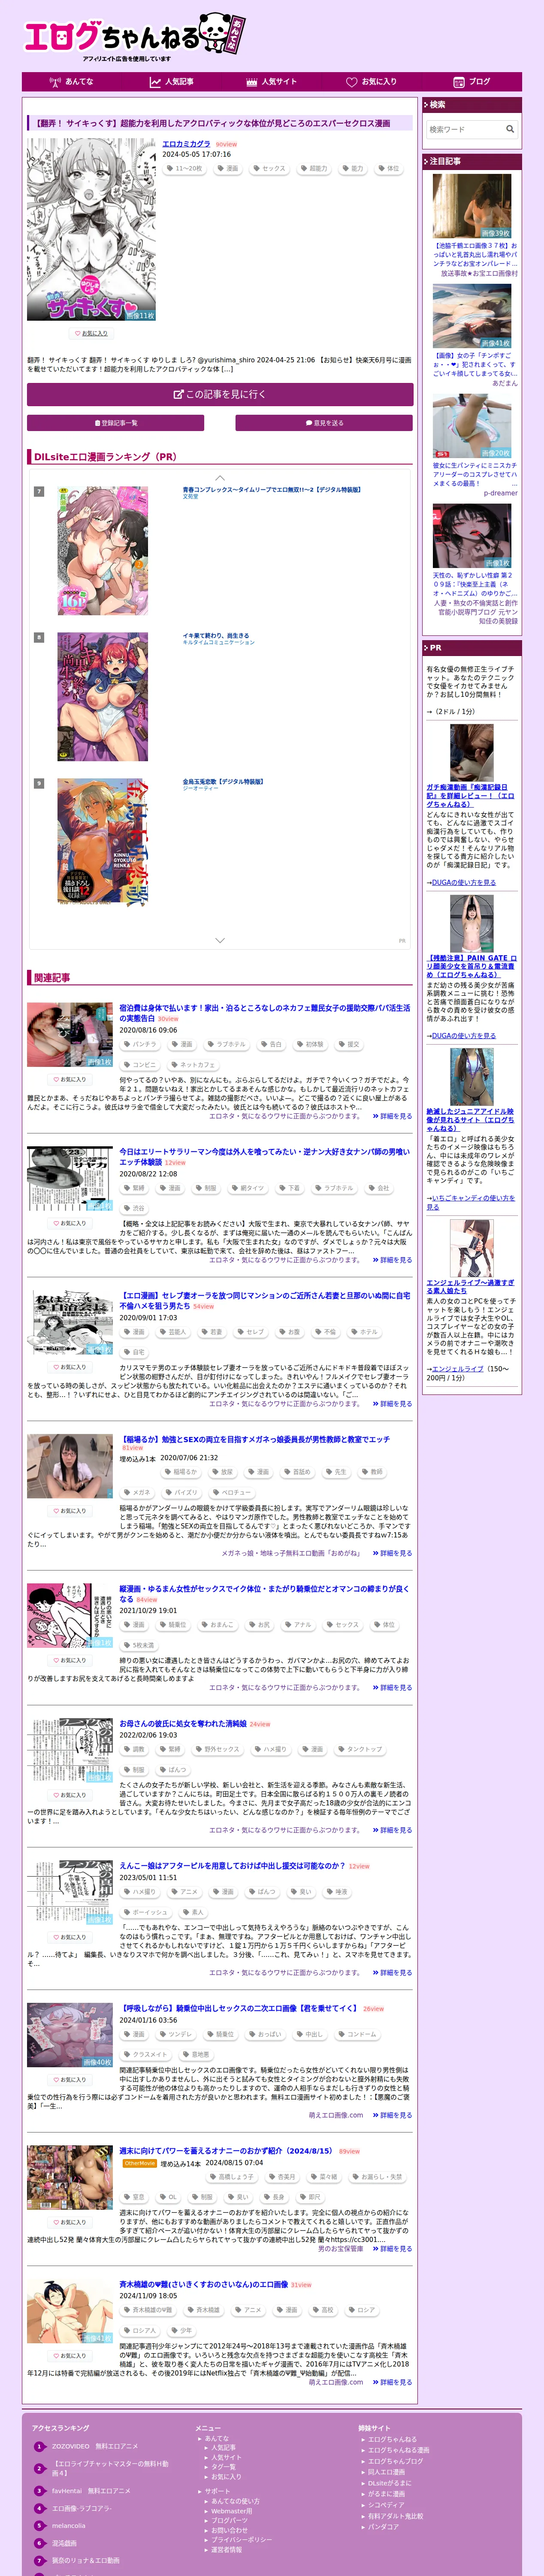The height and width of the screenshot is (2576, 544).
Task: Click the OtherMovie orange badge
Action: click(x=140, y=2163)
